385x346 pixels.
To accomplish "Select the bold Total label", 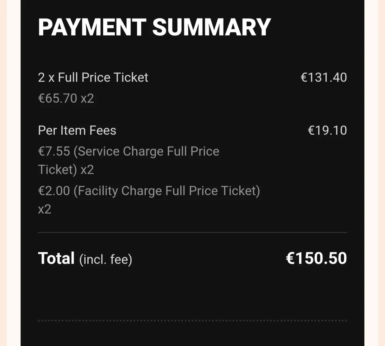I will [56, 258].
